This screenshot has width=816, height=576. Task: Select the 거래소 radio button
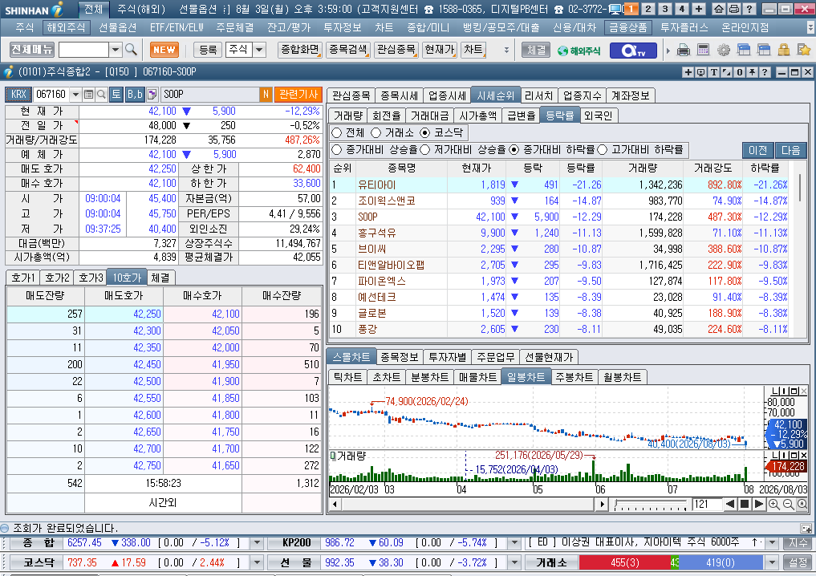pyautogui.click(x=376, y=132)
